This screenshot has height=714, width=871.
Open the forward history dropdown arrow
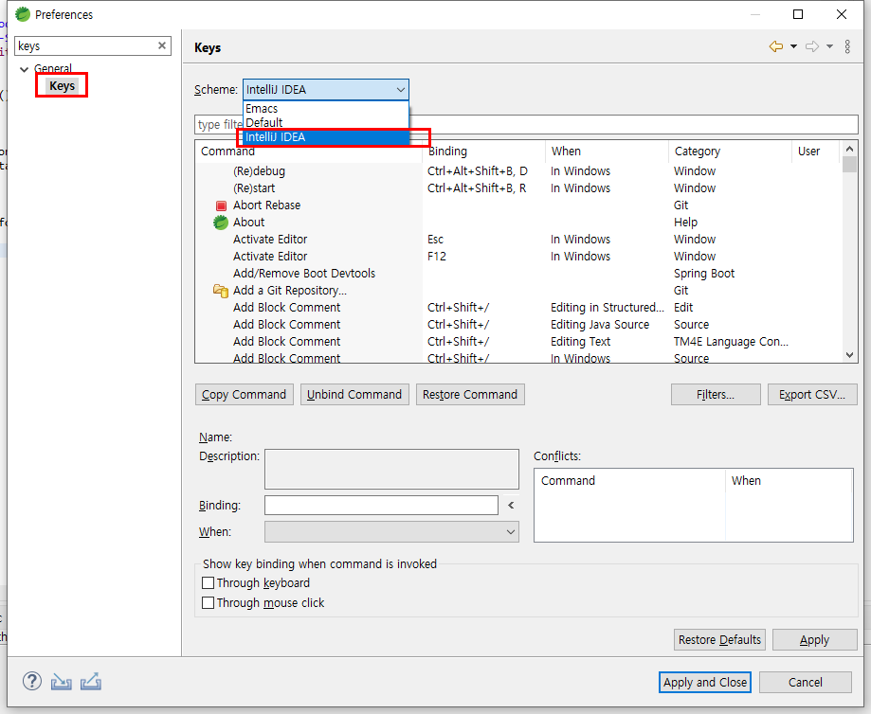click(829, 46)
